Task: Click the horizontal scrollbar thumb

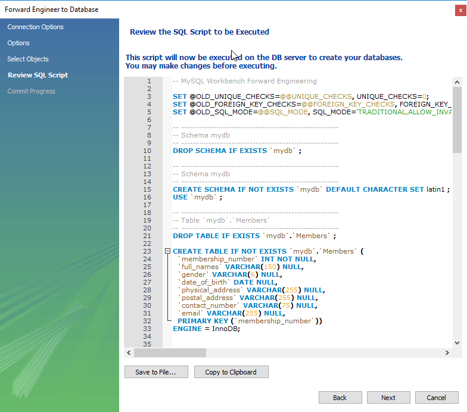Action: click(x=170, y=352)
